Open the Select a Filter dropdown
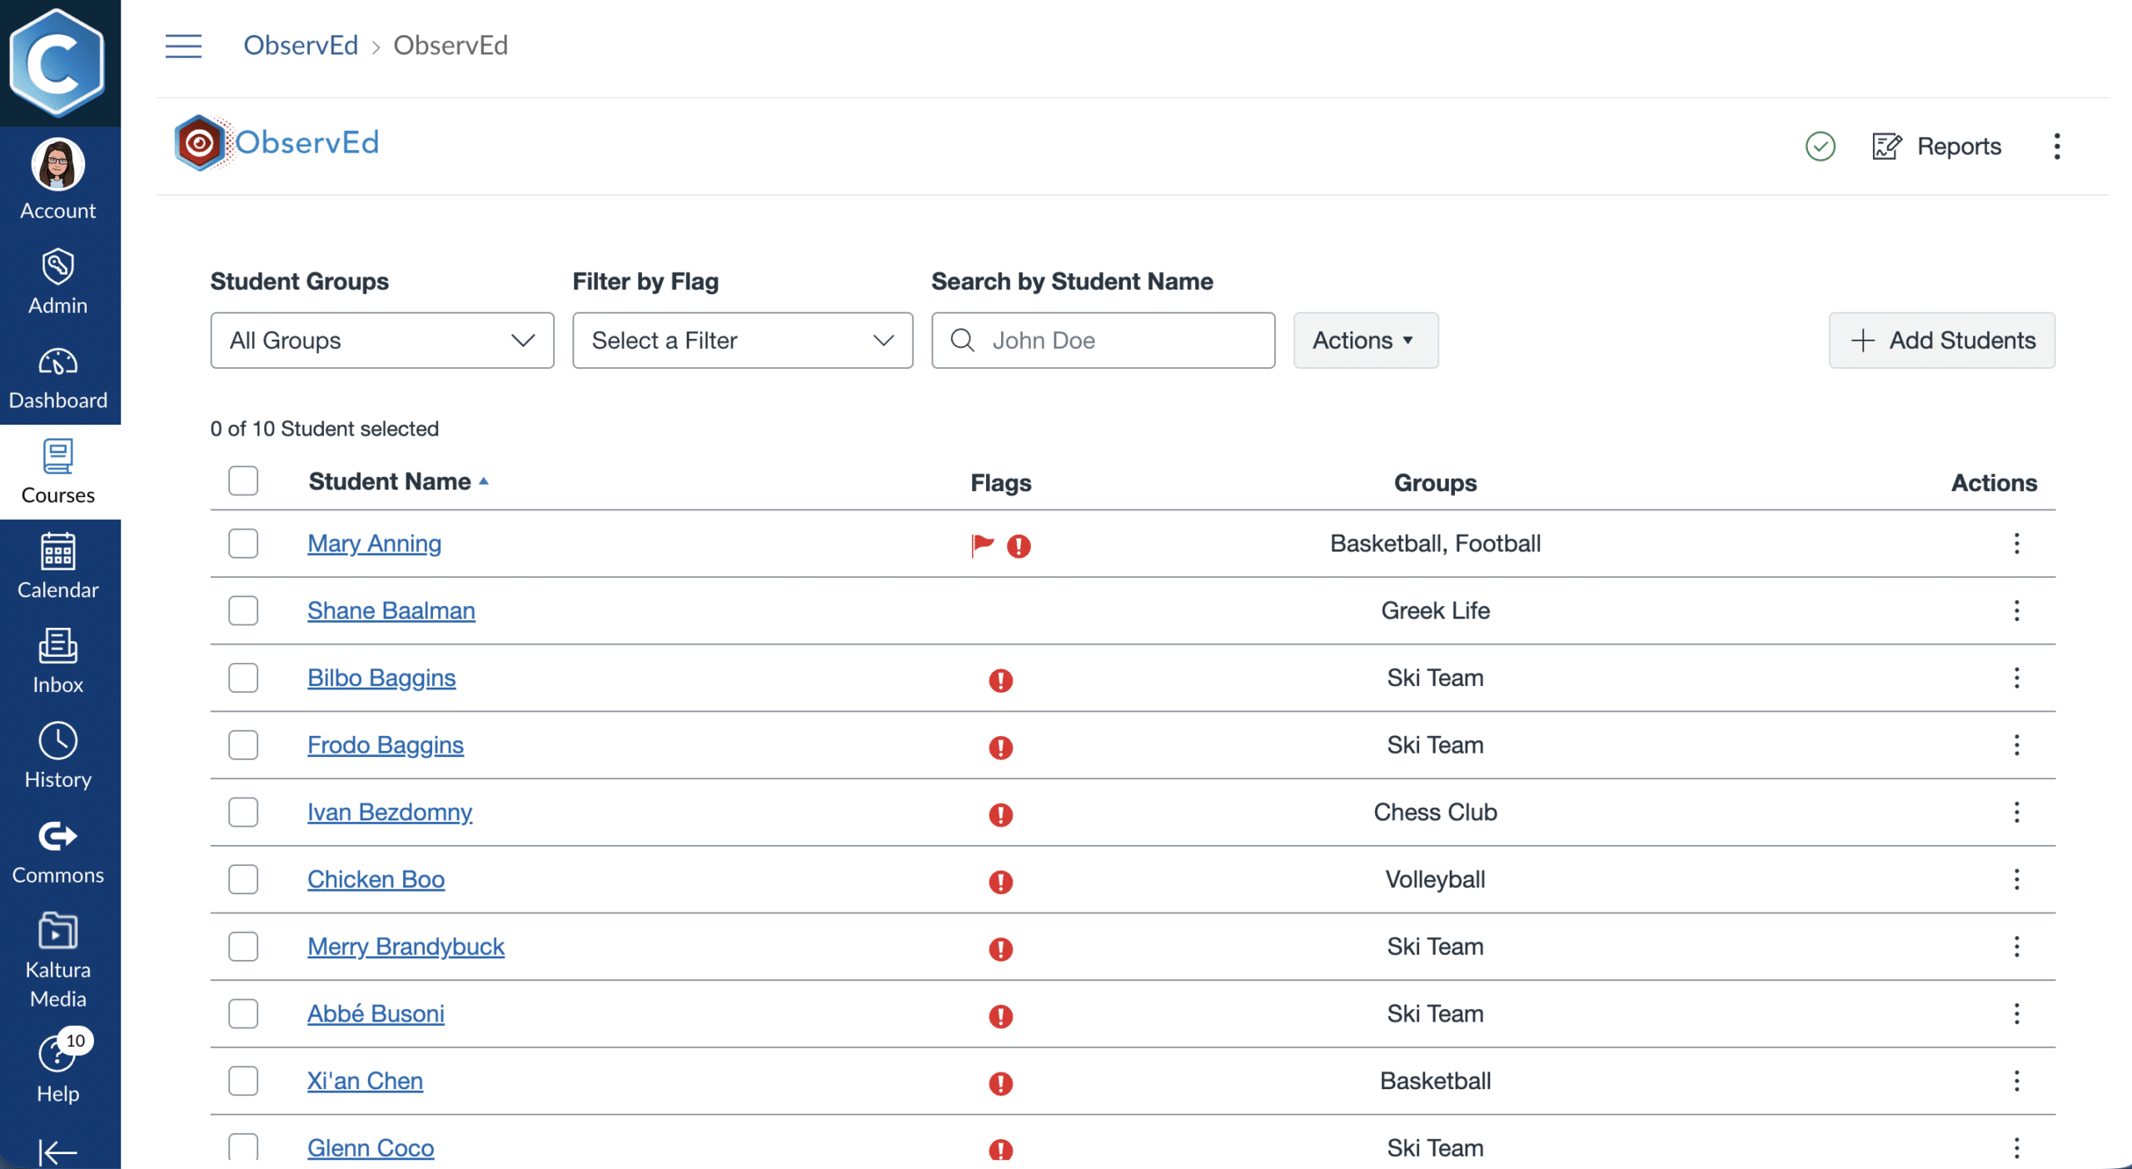This screenshot has width=2132, height=1169. point(742,341)
